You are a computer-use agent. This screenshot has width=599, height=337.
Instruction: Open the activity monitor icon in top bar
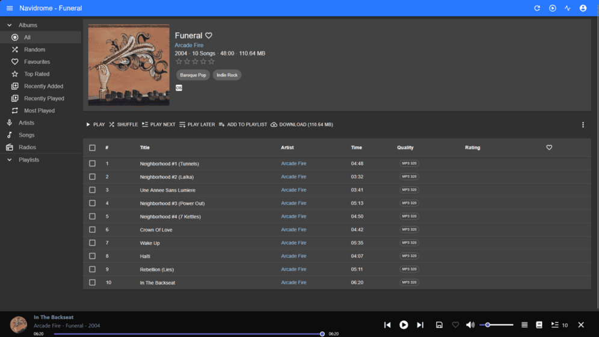click(x=568, y=8)
